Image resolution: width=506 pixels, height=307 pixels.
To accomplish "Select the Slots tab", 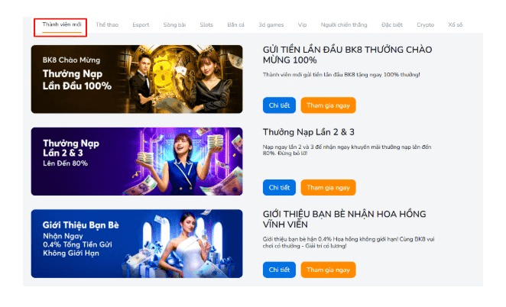I will (x=206, y=25).
